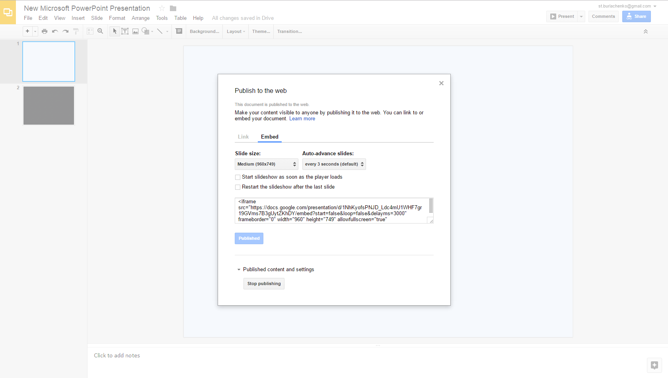Viewport: 668px width, 378px height.
Task: Switch to the Embed tab
Action: pyautogui.click(x=270, y=137)
